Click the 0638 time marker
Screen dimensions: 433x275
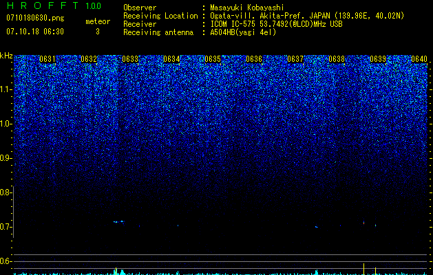click(337, 59)
